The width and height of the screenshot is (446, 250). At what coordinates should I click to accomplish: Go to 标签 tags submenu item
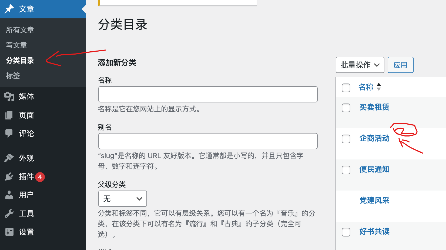coord(13,76)
